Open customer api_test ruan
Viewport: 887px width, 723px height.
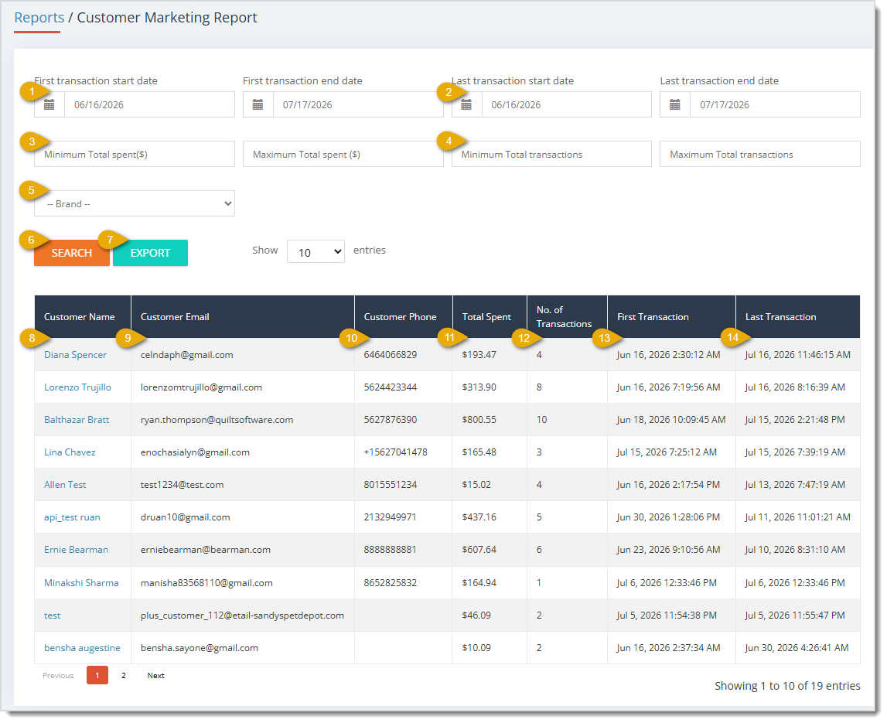pyautogui.click(x=72, y=517)
